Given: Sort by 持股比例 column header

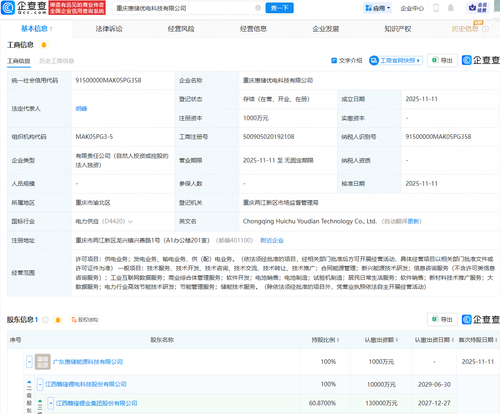Looking at the screenshot, I should pos(326,340).
